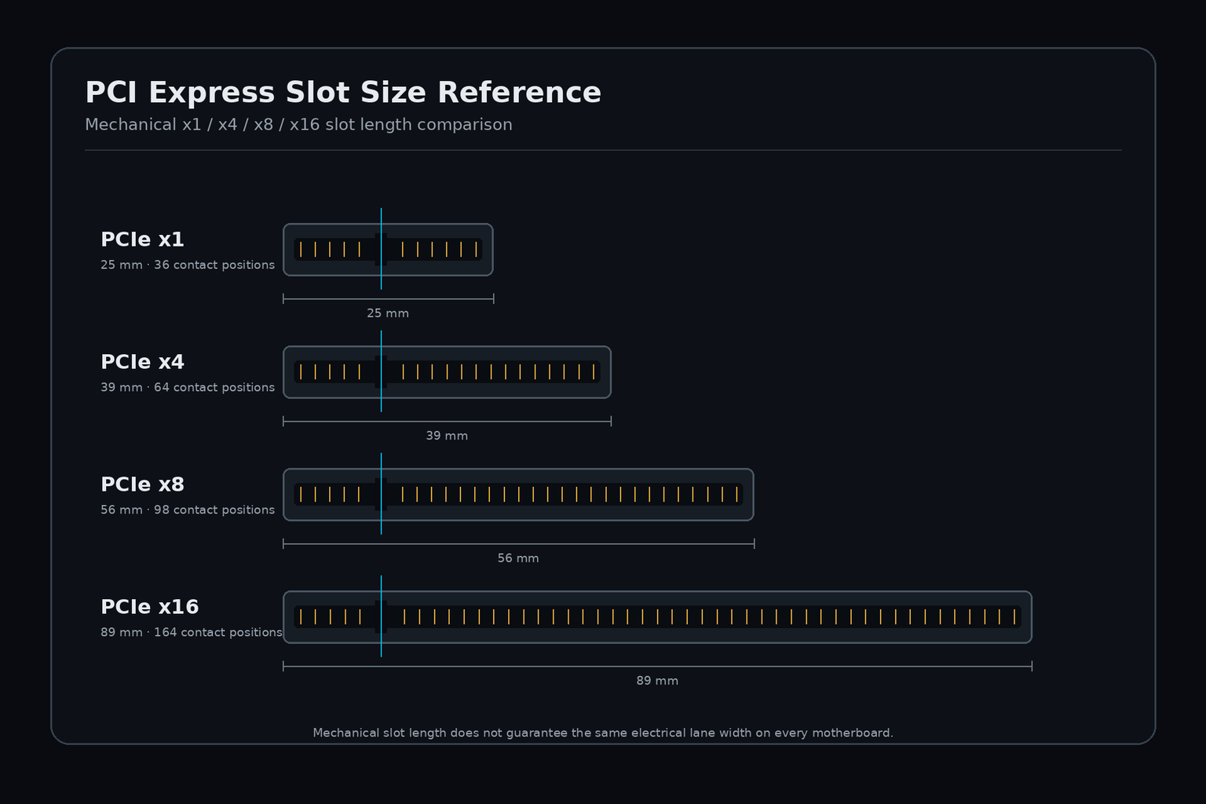Select the "25 mm · 36 contact positions" caption
Screen dimensions: 1206x804
188,265
